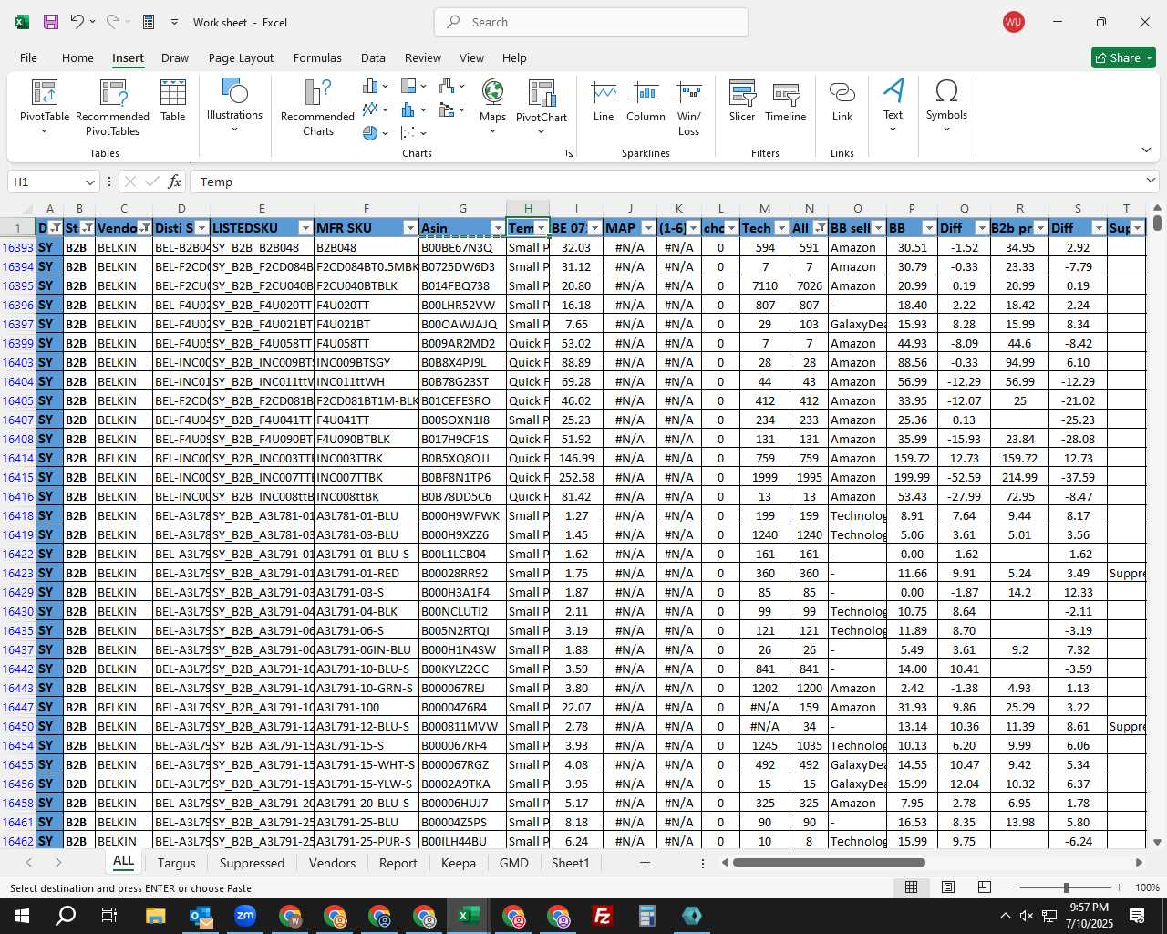Click the horizontal scrollbar thumb
The height and width of the screenshot is (934, 1167).
pyautogui.click(x=829, y=862)
